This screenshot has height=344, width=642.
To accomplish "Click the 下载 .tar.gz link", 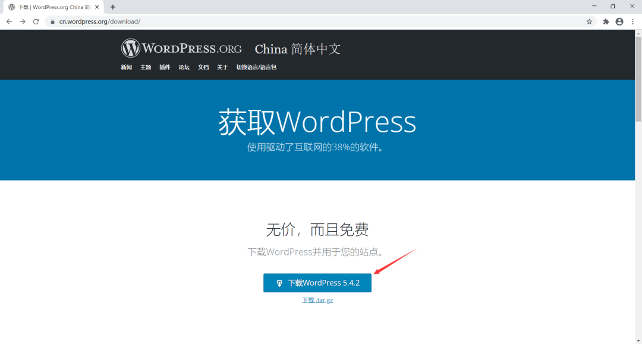I will [x=317, y=300].
